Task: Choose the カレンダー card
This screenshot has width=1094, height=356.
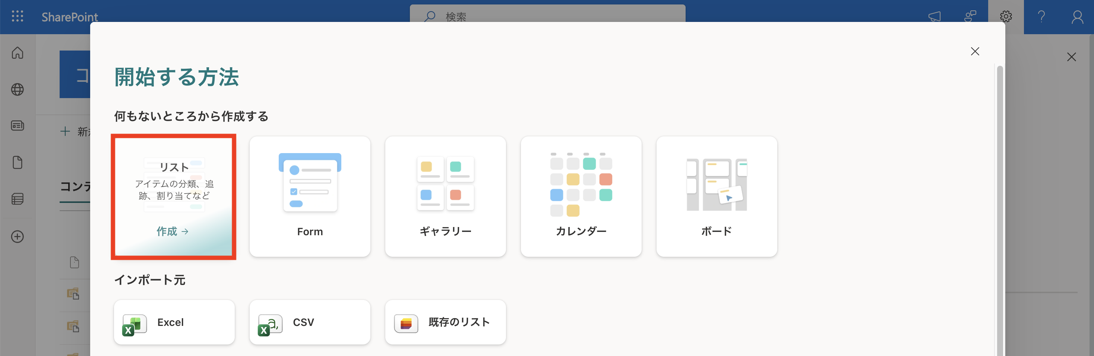Action: pos(581,197)
